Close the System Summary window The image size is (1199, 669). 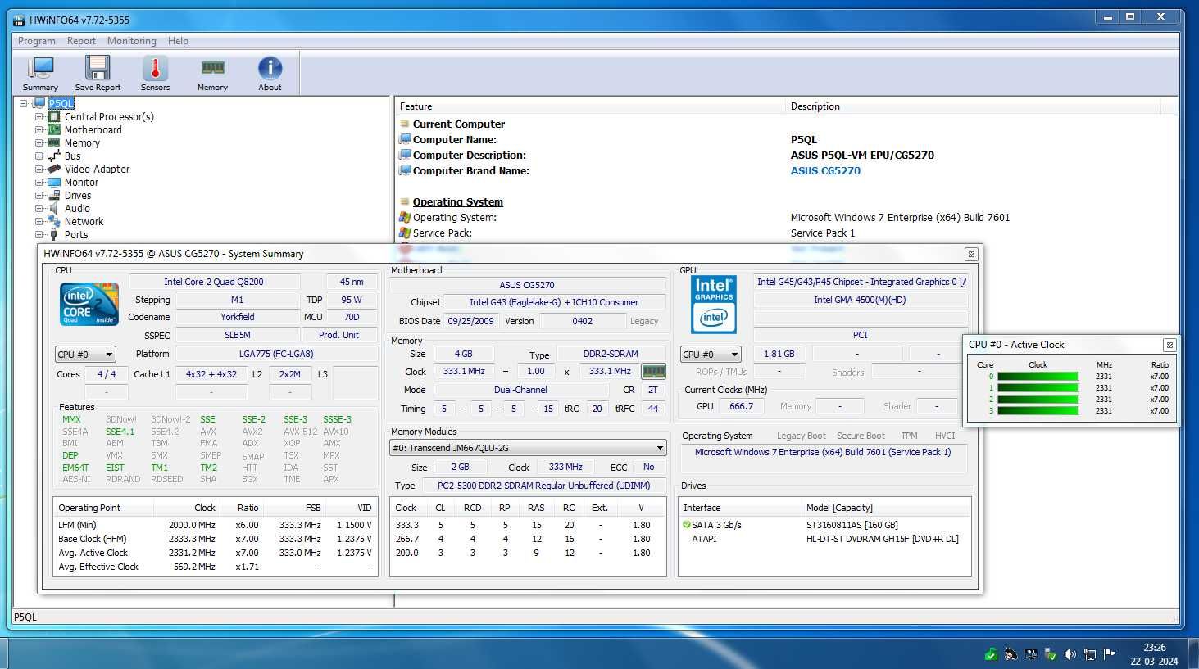click(x=971, y=254)
